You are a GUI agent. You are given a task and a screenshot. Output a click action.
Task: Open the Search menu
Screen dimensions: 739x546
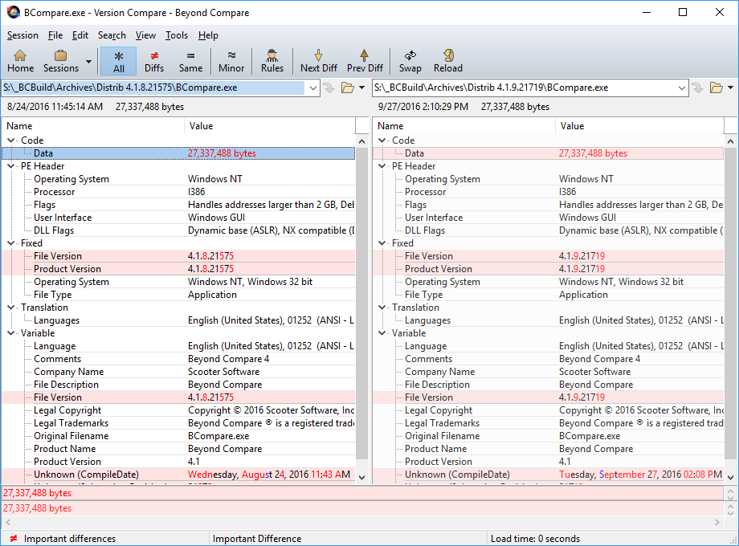pos(112,35)
